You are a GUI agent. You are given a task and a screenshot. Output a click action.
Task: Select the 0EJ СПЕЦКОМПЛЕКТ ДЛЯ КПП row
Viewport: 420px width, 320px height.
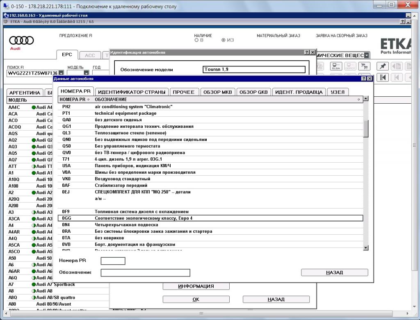click(x=210, y=199)
